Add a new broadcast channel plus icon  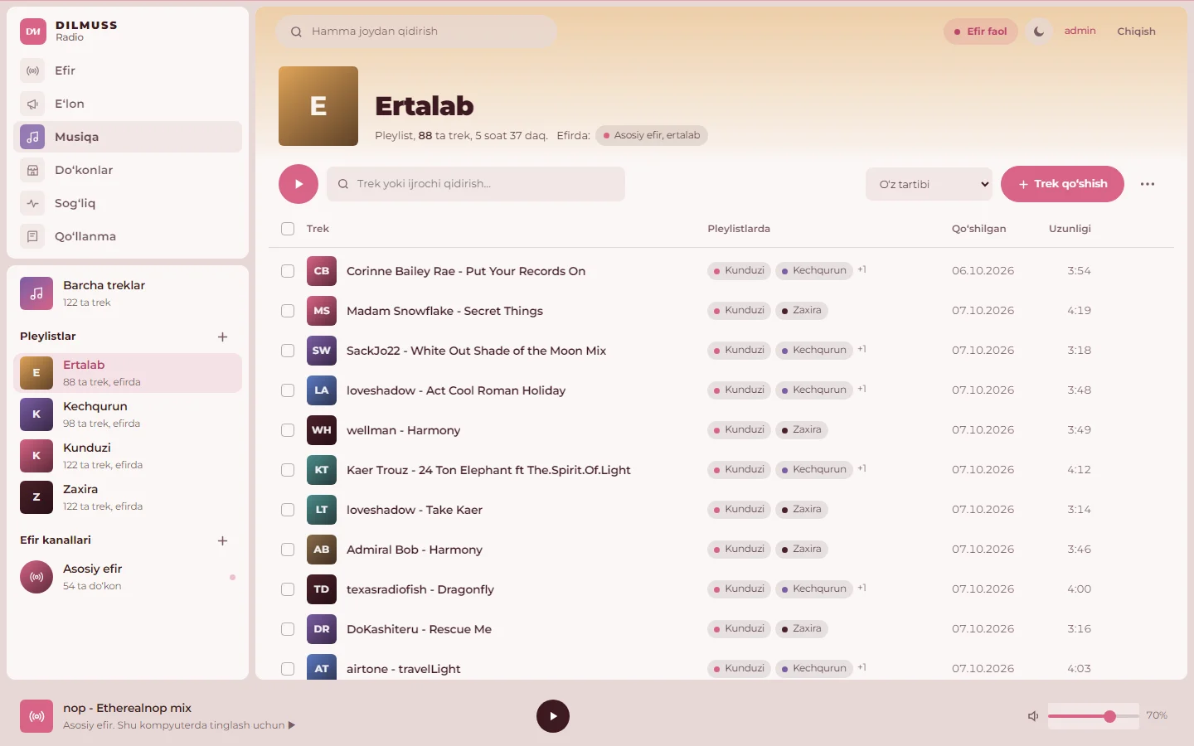coord(222,540)
